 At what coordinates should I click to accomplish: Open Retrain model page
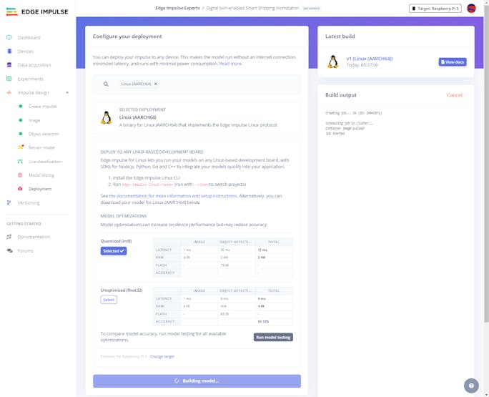41,147
